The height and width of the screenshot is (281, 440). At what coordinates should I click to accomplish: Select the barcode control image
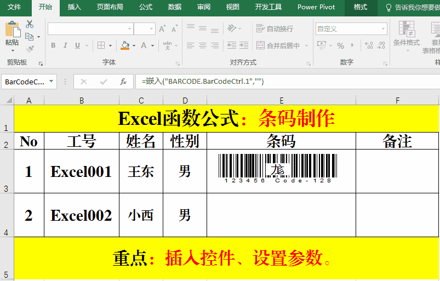(277, 168)
